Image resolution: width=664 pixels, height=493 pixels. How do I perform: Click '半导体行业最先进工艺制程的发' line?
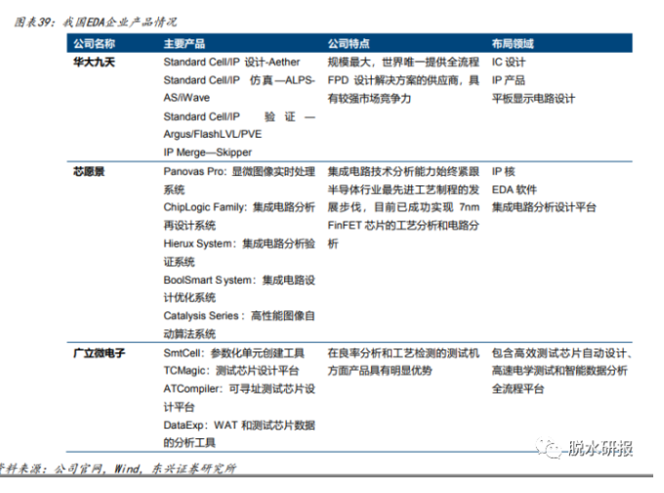[x=403, y=189]
